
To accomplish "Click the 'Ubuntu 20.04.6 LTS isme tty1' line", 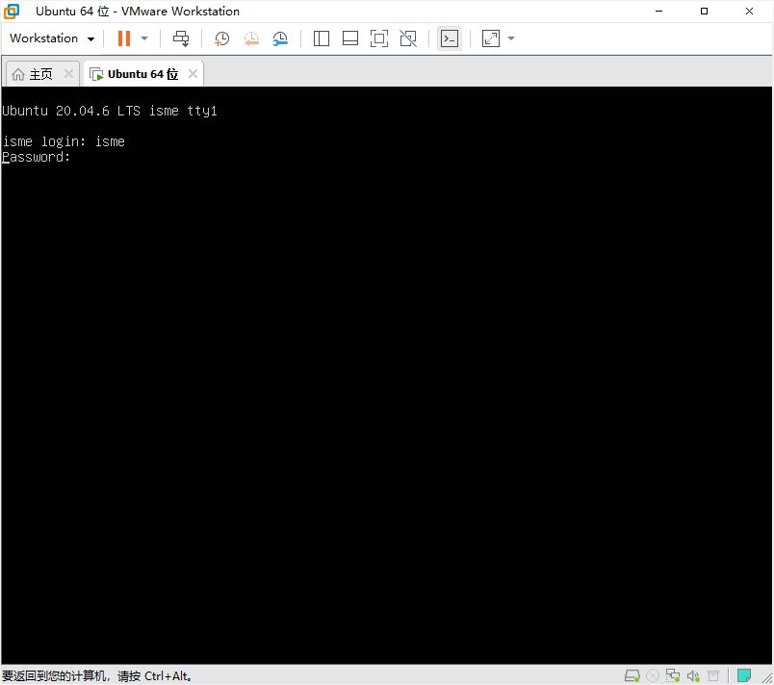I will (x=109, y=111).
